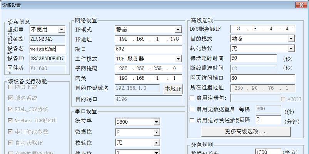Toggle the REAL_COM协议 checkbox
Screen dimensions: 309x154
10,109
